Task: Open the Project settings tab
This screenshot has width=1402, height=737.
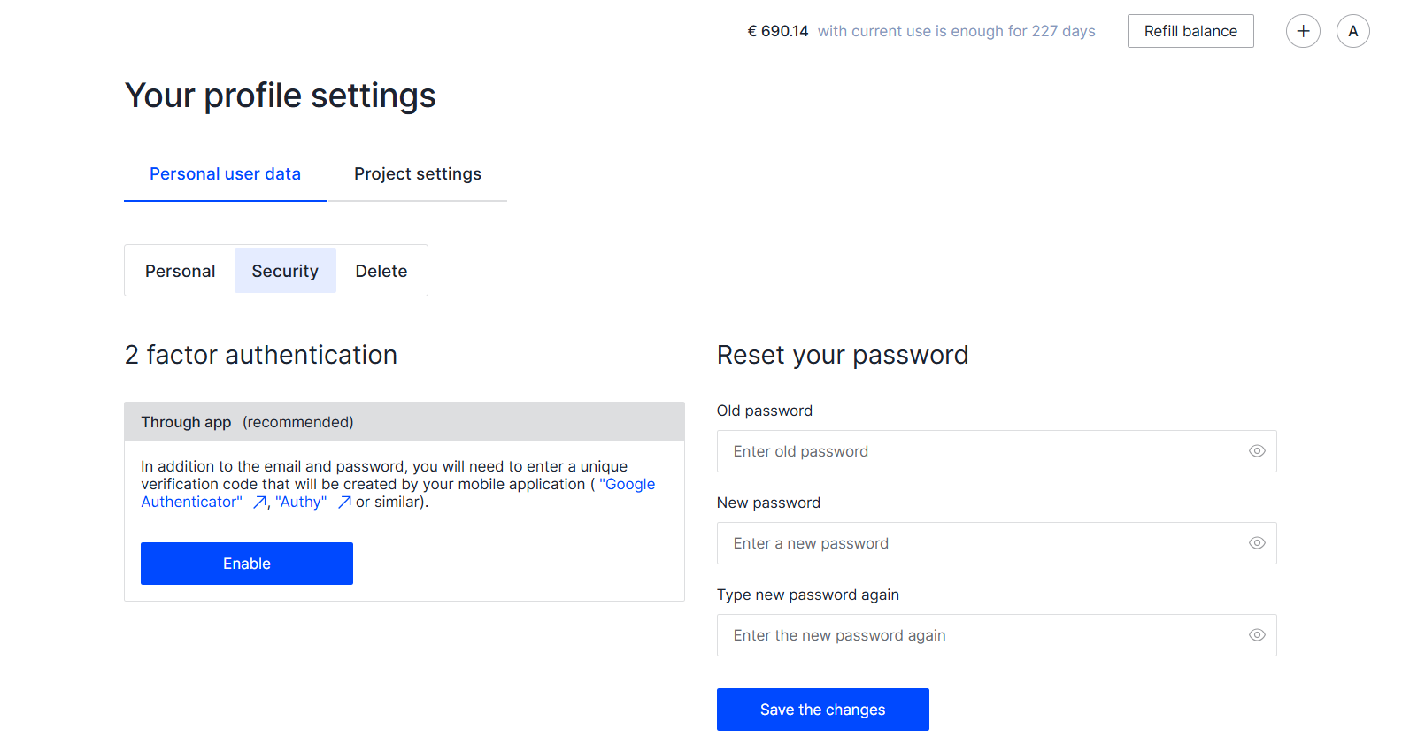Action: [x=418, y=174]
